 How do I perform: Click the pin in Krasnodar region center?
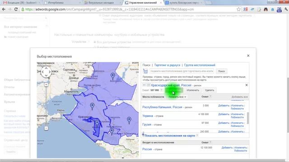coord(92,106)
